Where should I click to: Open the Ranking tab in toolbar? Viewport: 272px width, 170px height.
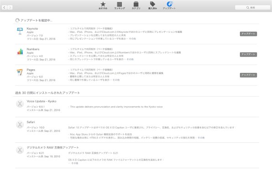click(x=120, y=5)
